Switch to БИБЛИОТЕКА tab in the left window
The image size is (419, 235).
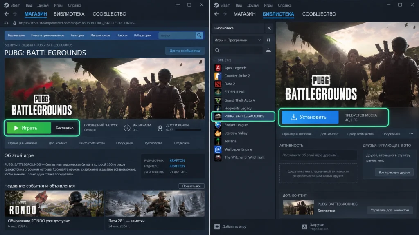pos(69,14)
